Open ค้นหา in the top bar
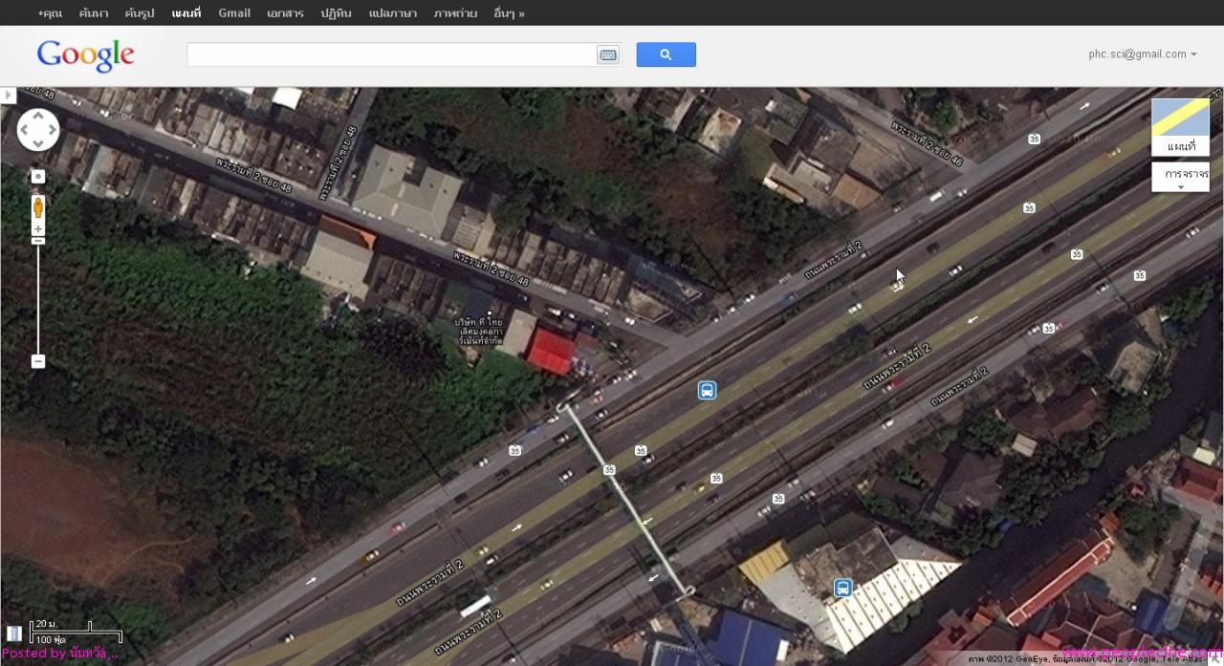 (94, 12)
